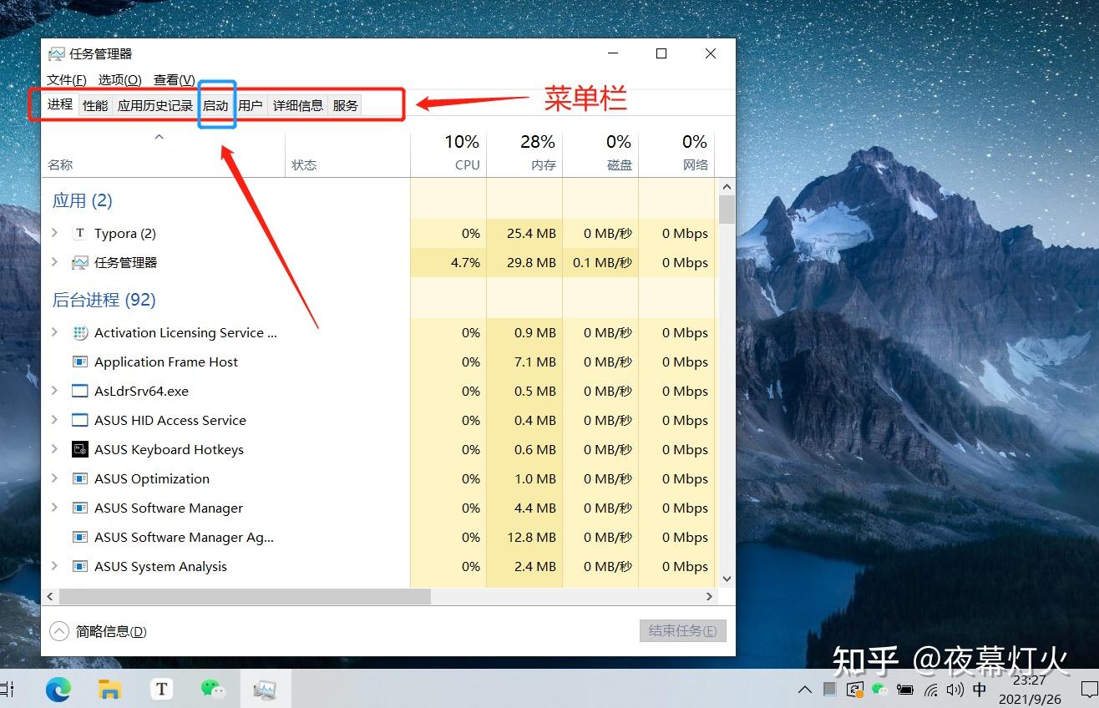Click the Task Manager title bar icon
This screenshot has height=708, width=1099.
click(x=56, y=54)
